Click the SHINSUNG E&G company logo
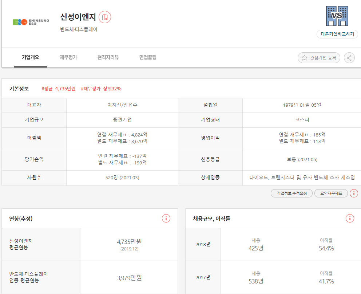The height and width of the screenshot is (294, 361). coord(31,22)
